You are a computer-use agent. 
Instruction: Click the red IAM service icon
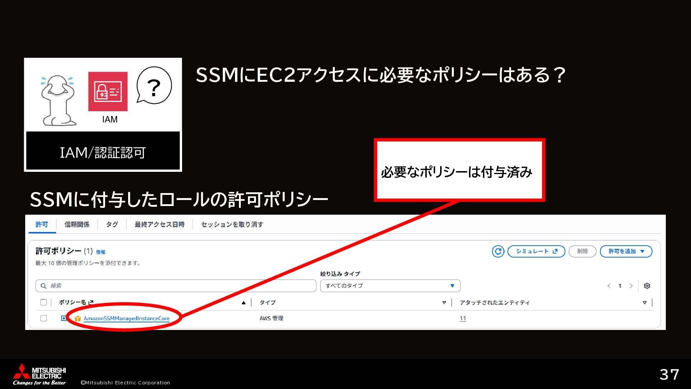tap(108, 91)
